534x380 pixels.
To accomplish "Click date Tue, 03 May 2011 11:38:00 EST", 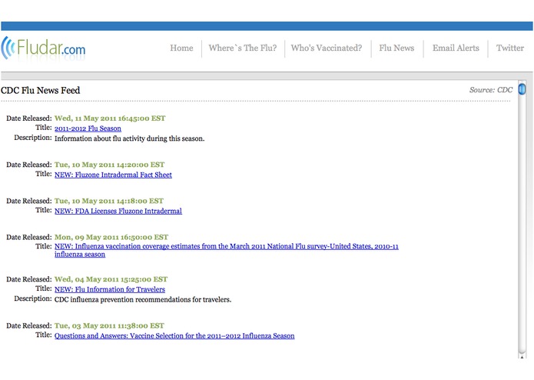I will click(x=109, y=325).
